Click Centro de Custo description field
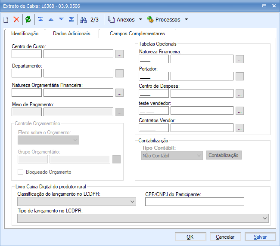280x246 pixels. [78, 54]
